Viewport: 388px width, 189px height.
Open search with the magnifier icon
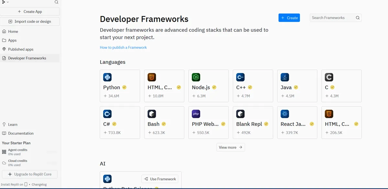(56, 2)
